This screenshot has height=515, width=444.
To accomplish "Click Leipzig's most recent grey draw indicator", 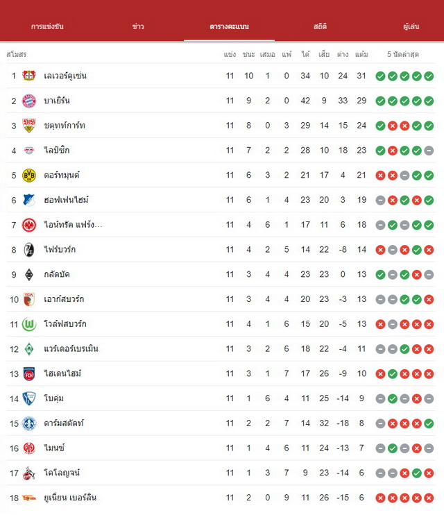I will tap(429, 151).
